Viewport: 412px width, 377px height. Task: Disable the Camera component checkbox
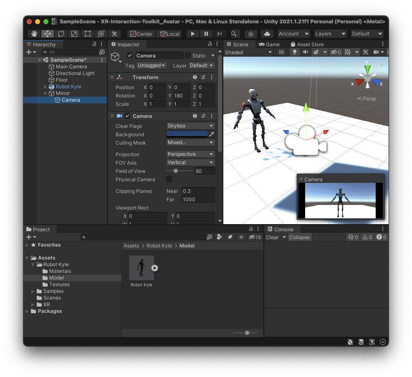(x=127, y=116)
